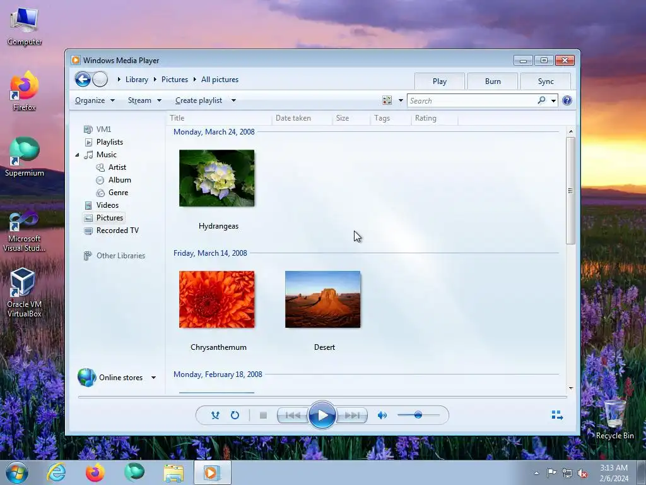Click Library in the breadcrumb
This screenshot has width=646, height=485.
pyautogui.click(x=137, y=80)
